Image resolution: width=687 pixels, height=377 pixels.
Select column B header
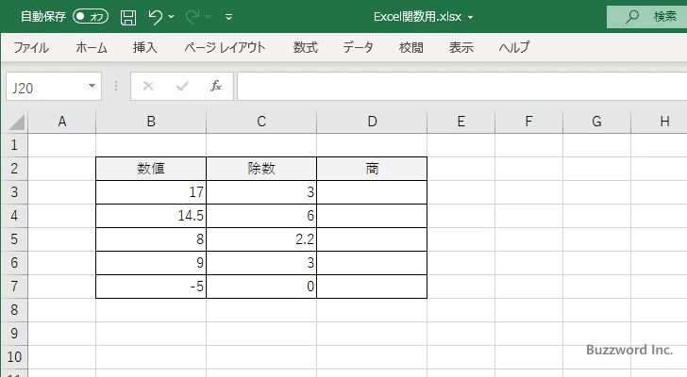point(151,122)
